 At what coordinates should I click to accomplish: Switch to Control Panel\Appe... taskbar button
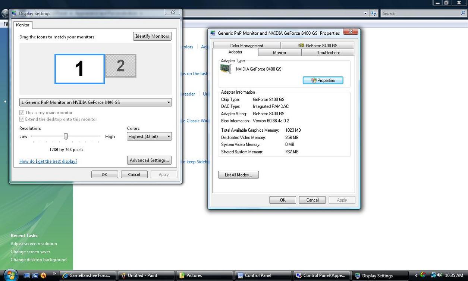click(x=322, y=276)
